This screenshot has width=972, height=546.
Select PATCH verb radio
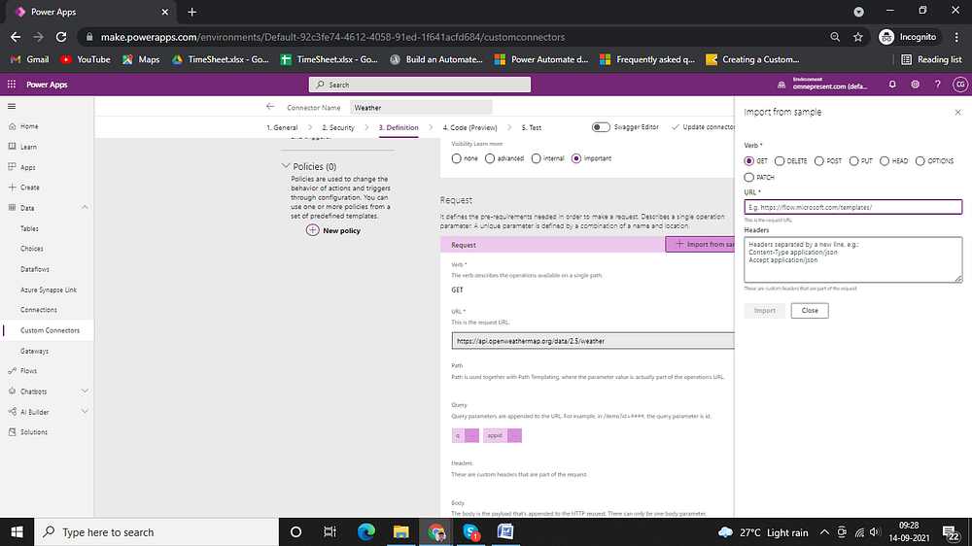[748, 177]
